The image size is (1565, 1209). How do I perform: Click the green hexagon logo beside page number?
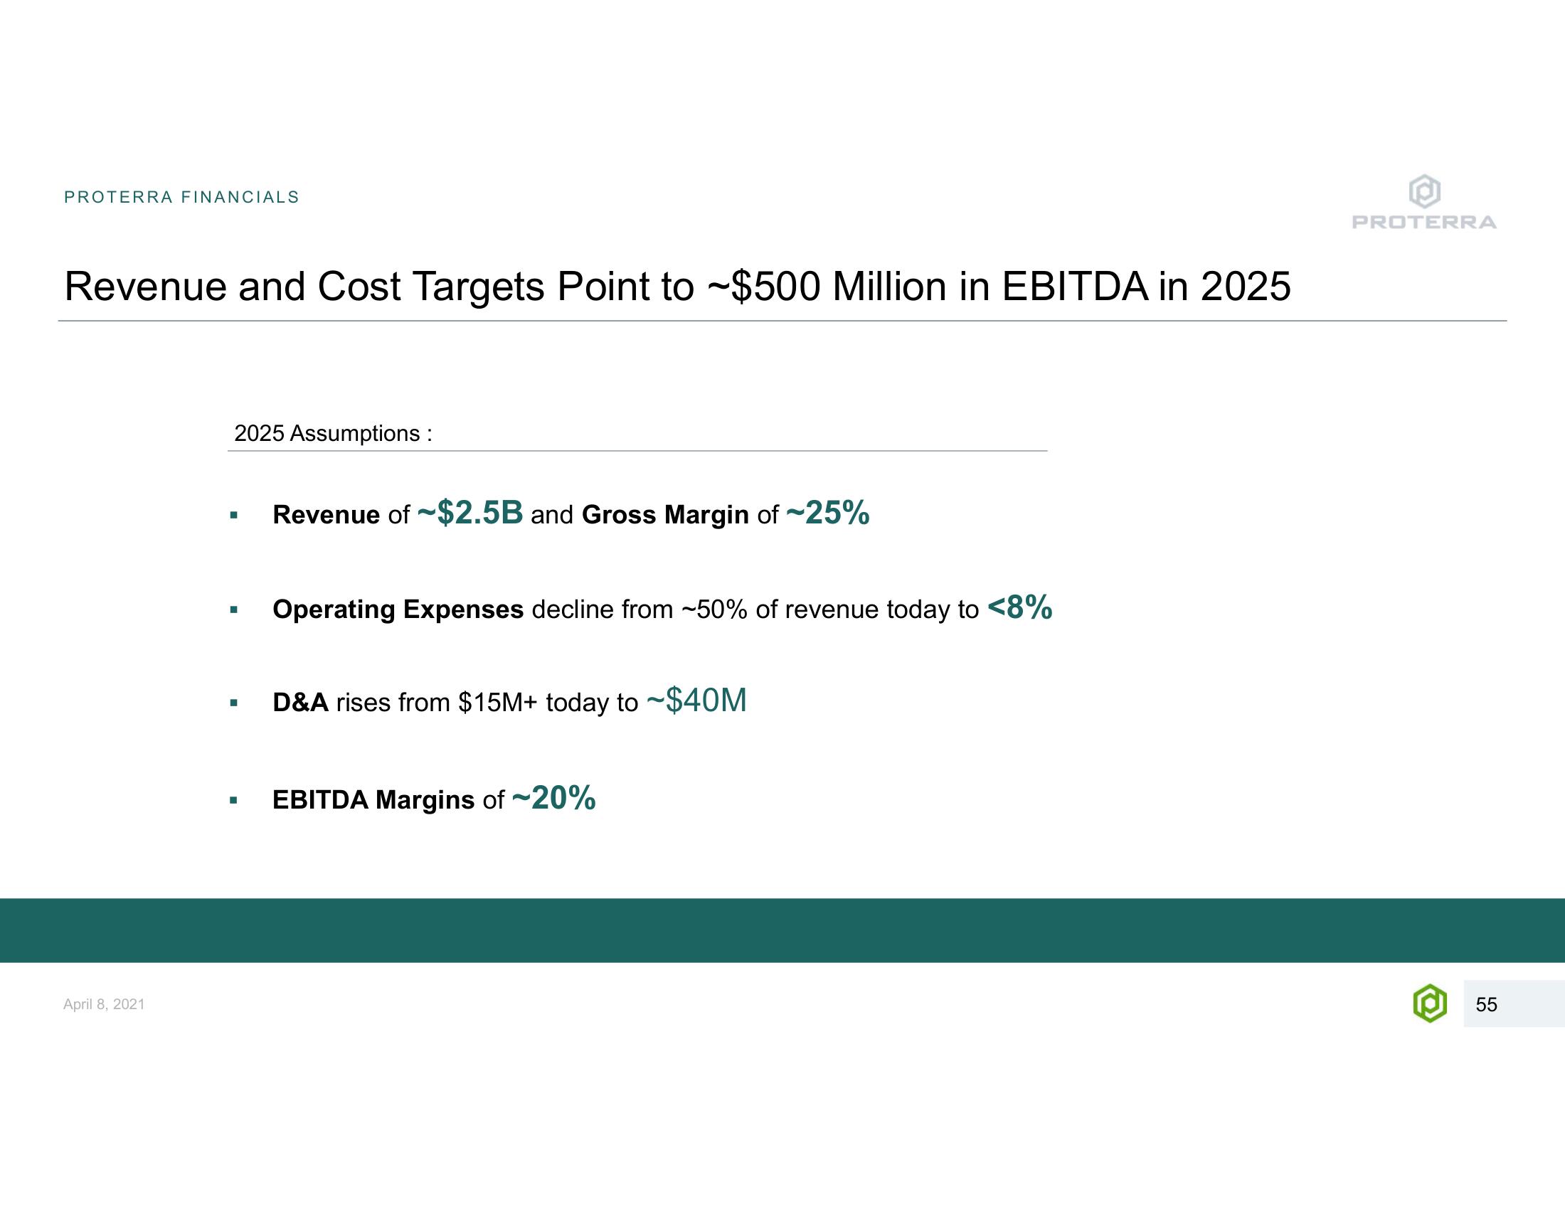[1430, 1003]
